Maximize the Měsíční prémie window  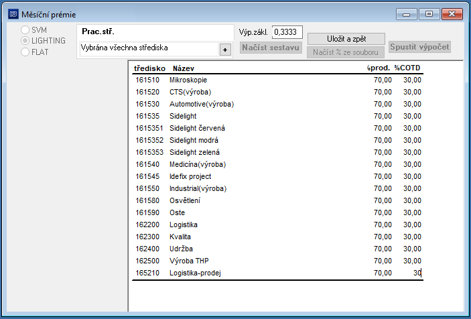[429, 14]
